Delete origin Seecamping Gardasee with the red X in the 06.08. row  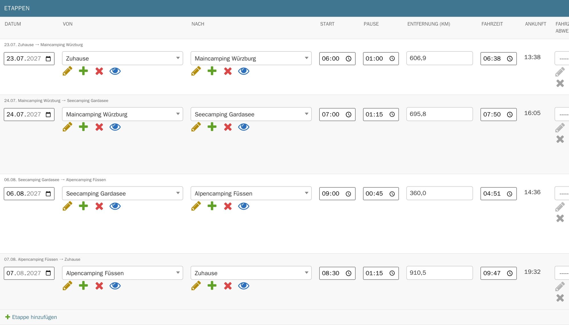pos(99,206)
